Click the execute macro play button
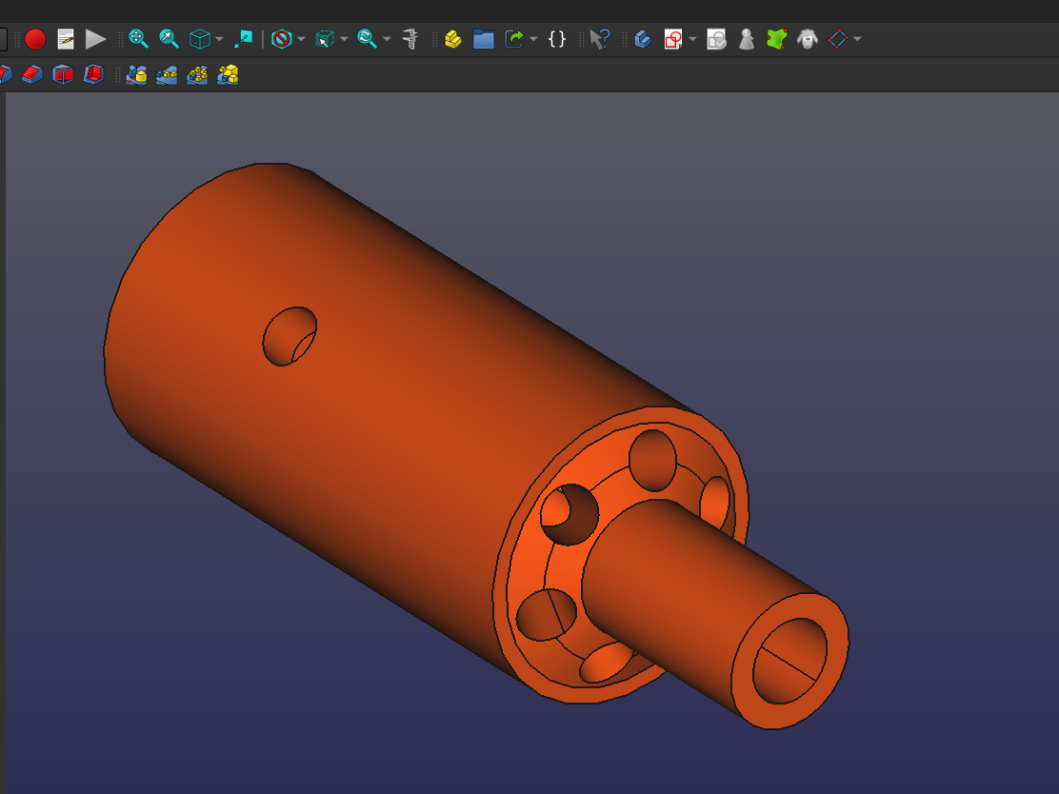The width and height of the screenshot is (1059, 794). coord(95,39)
